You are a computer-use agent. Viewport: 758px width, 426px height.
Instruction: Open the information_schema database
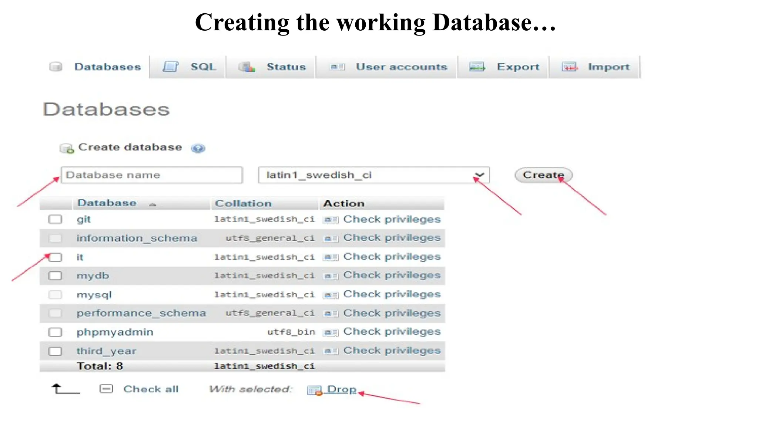pyautogui.click(x=137, y=238)
